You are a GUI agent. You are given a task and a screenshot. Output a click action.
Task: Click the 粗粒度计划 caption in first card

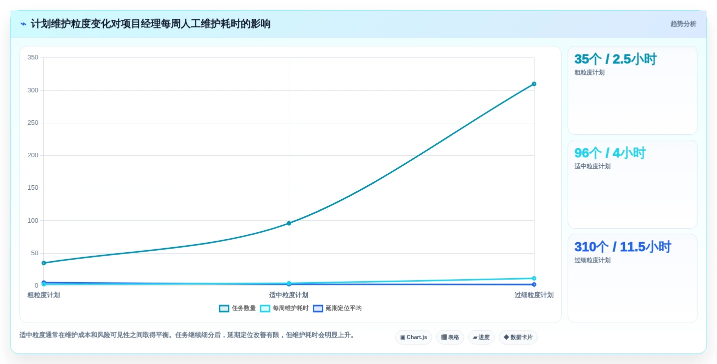(x=589, y=72)
